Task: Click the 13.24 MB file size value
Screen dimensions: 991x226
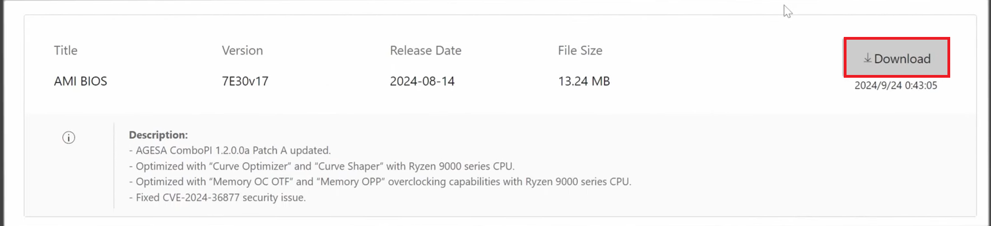Action: click(x=583, y=82)
